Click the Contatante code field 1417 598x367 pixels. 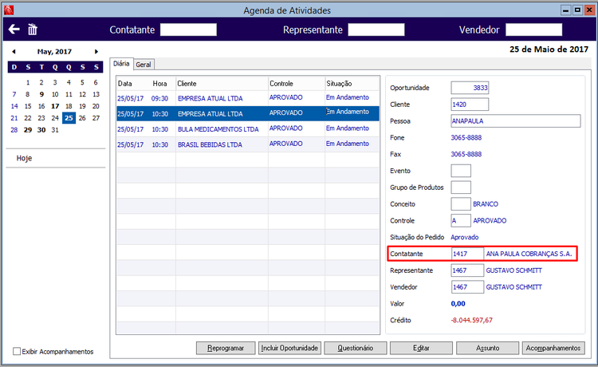point(467,254)
